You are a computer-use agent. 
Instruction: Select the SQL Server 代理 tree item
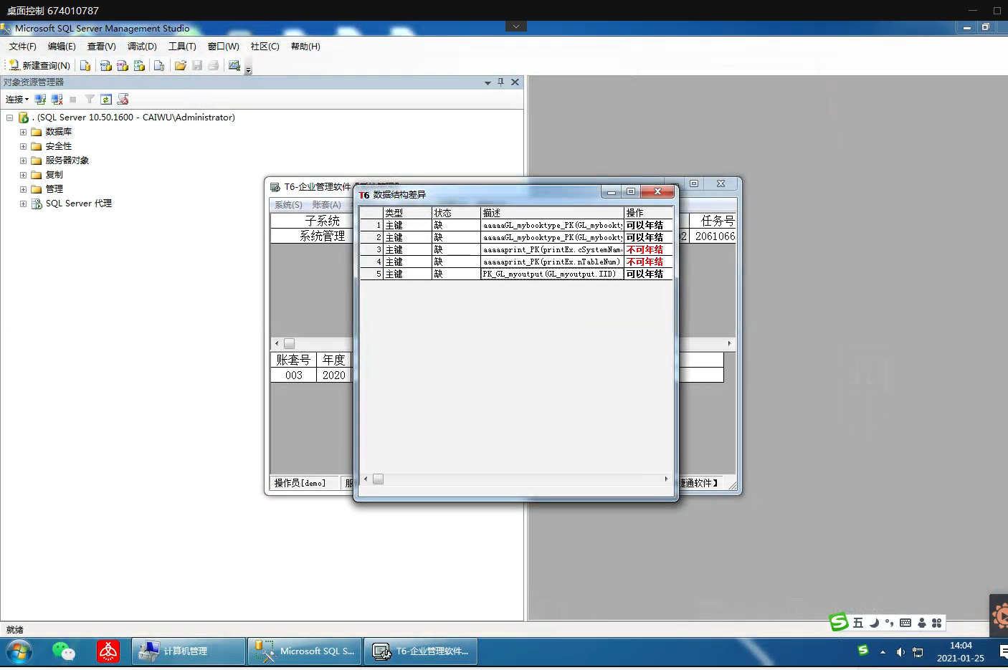79,204
